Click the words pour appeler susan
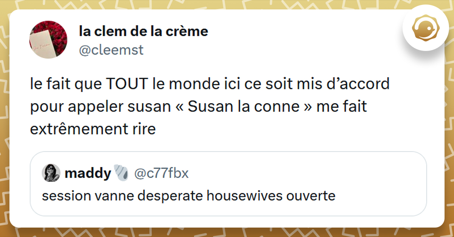Screen dimensions: 454x237 (x=100, y=107)
